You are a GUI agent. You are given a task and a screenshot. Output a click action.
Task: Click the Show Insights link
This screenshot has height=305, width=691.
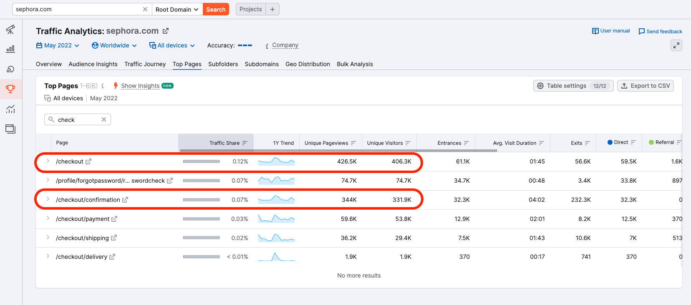click(x=140, y=86)
